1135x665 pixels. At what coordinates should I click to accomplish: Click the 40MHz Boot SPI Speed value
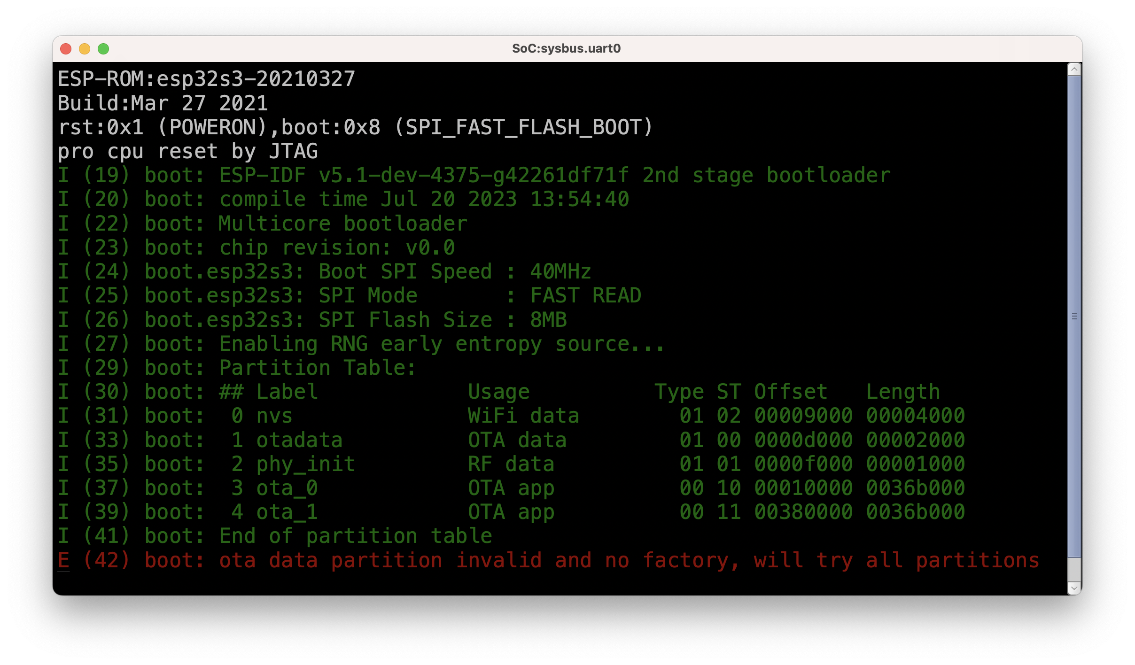[560, 272]
